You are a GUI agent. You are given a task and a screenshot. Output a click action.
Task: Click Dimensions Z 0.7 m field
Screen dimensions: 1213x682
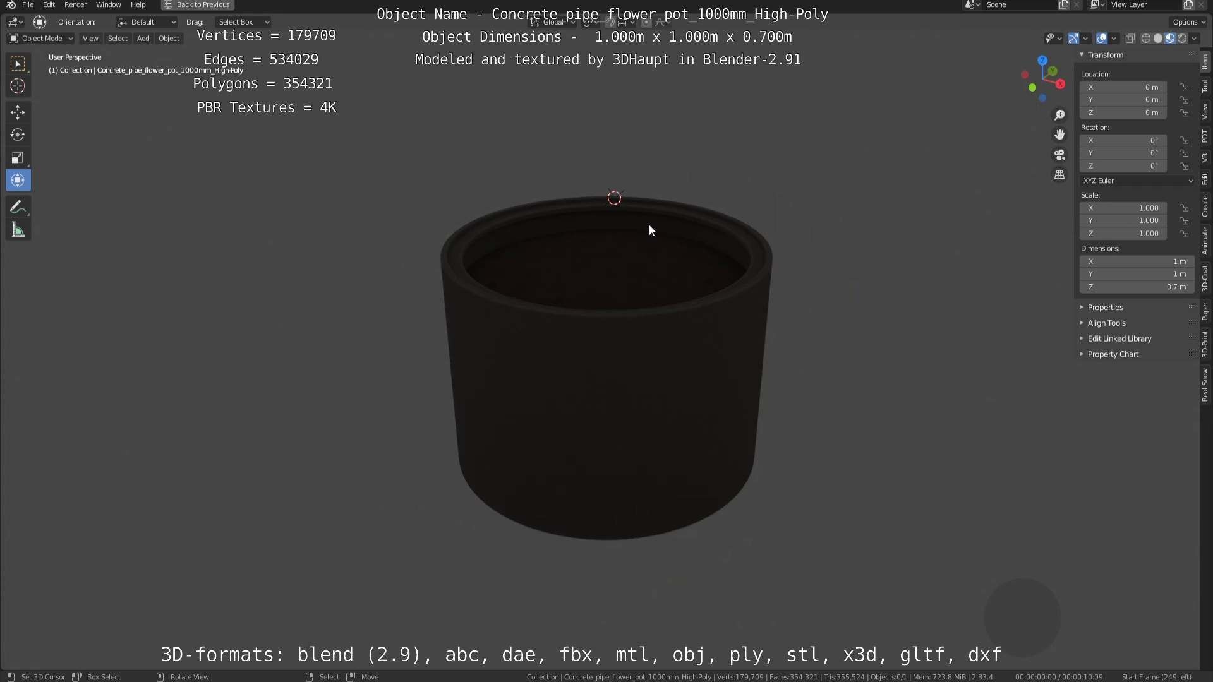[1137, 287]
